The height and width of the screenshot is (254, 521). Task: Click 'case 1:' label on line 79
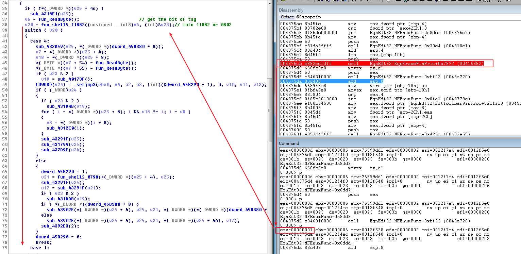click(x=40, y=248)
